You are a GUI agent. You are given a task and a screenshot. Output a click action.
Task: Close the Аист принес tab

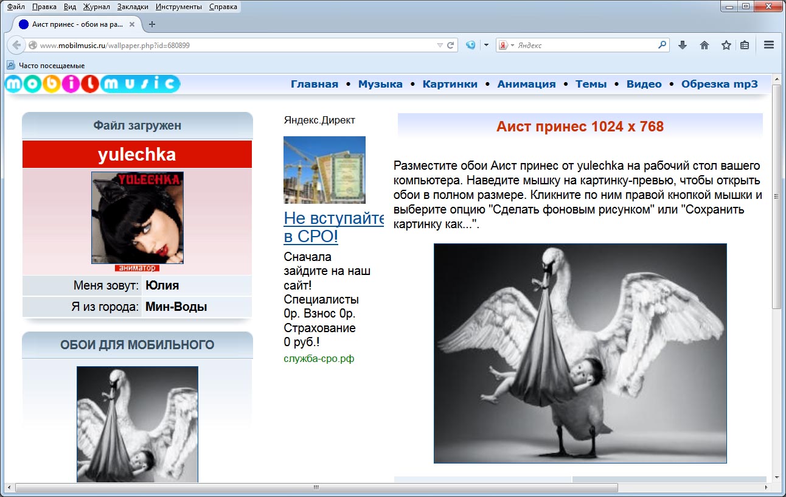tap(132, 24)
